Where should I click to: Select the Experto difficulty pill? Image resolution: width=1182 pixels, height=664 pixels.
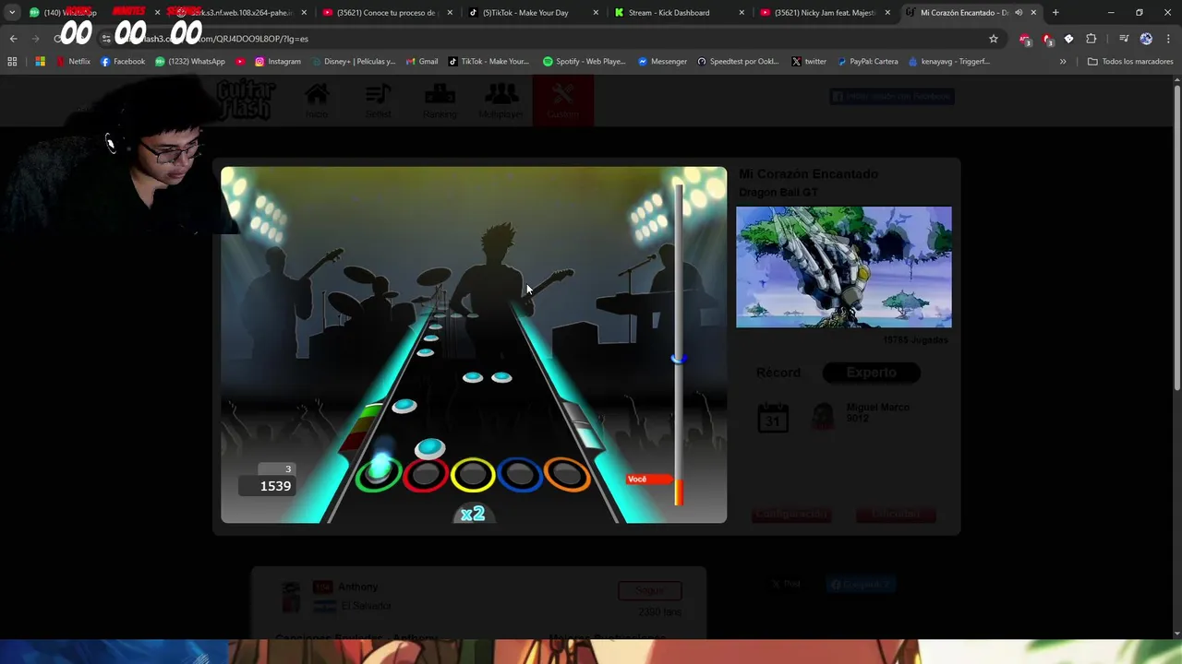point(871,373)
